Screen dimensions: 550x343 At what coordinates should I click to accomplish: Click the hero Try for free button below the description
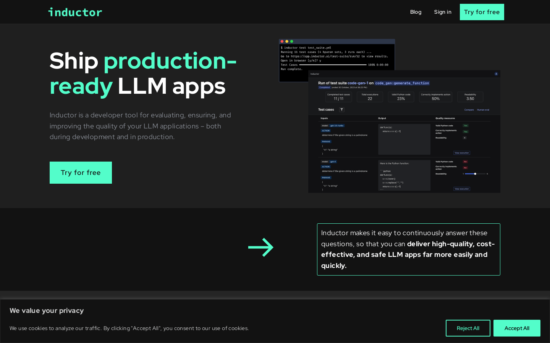81,173
